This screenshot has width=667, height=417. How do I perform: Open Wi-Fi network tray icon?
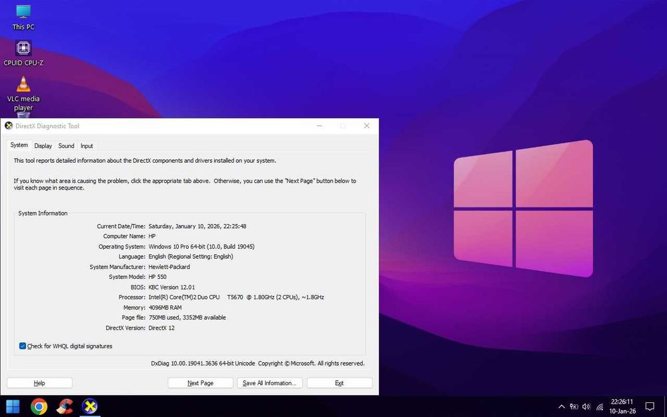pos(600,407)
